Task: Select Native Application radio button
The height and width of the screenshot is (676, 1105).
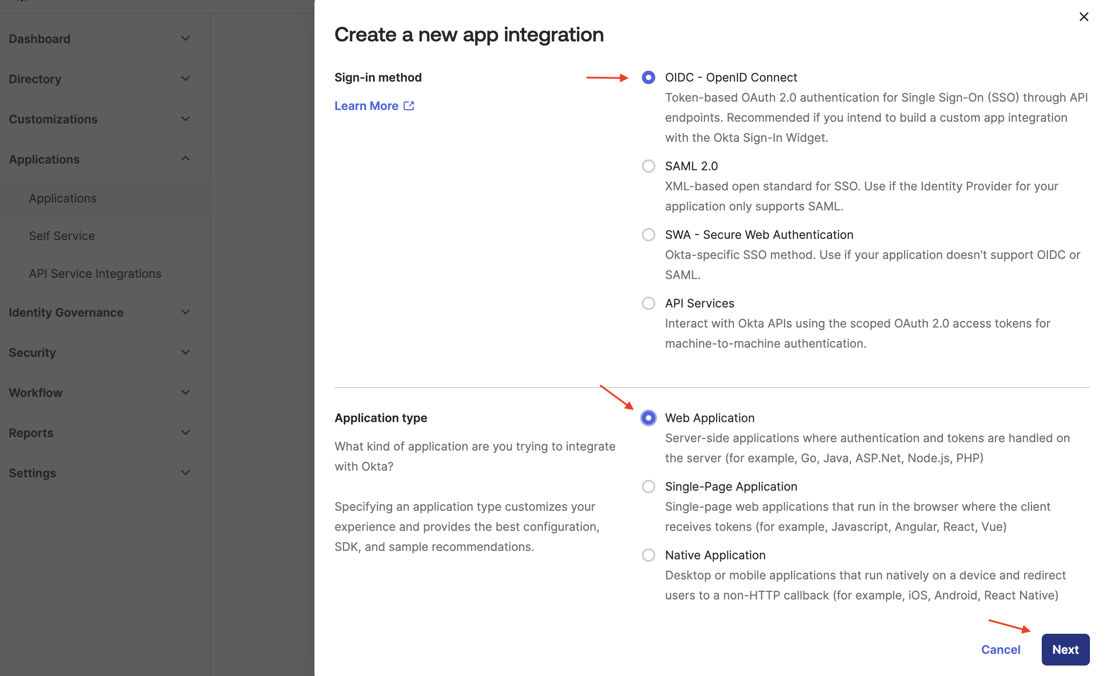Action: click(x=648, y=555)
